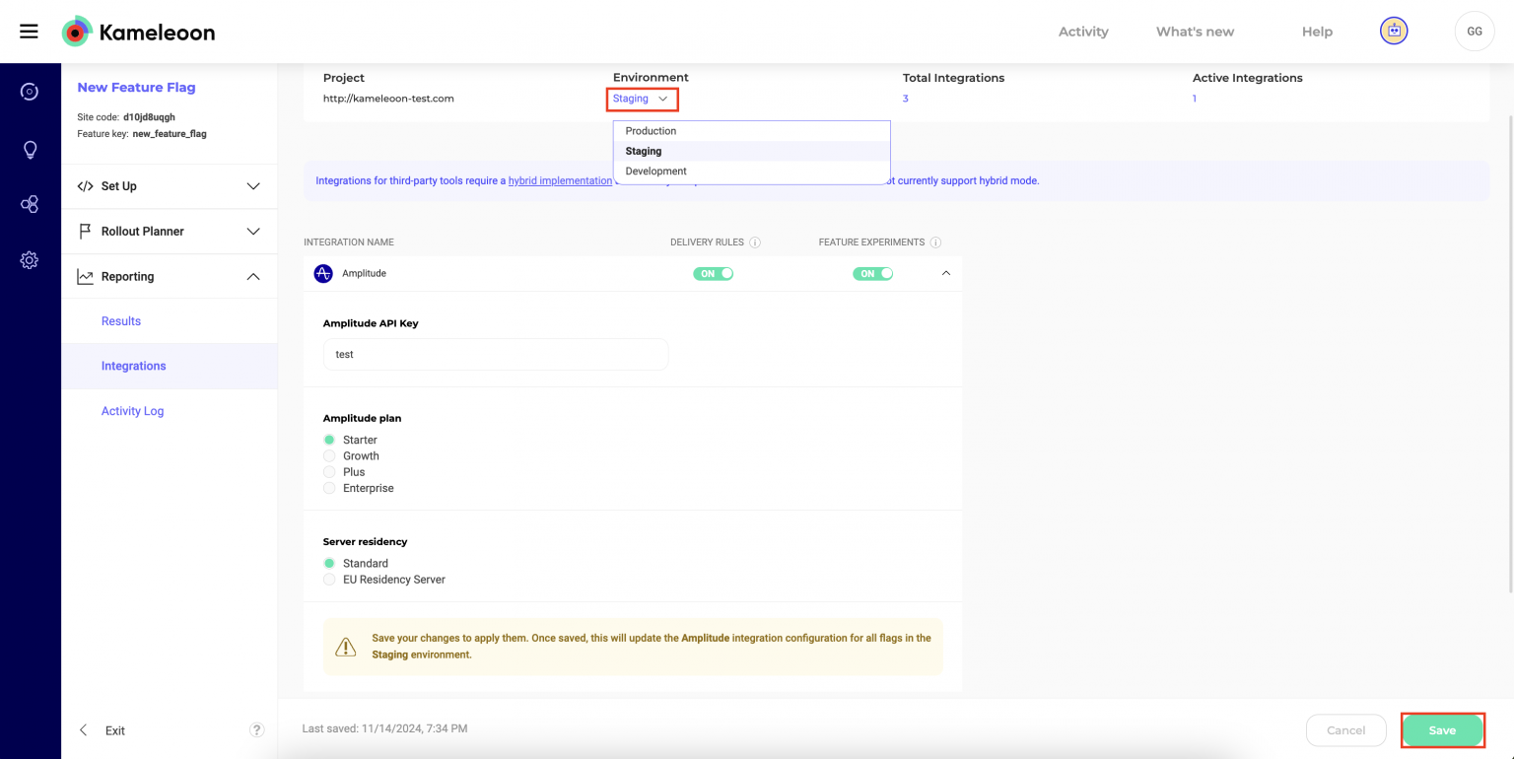The height and width of the screenshot is (759, 1514).
Task: Open the Activity Log page
Action: [x=132, y=411]
